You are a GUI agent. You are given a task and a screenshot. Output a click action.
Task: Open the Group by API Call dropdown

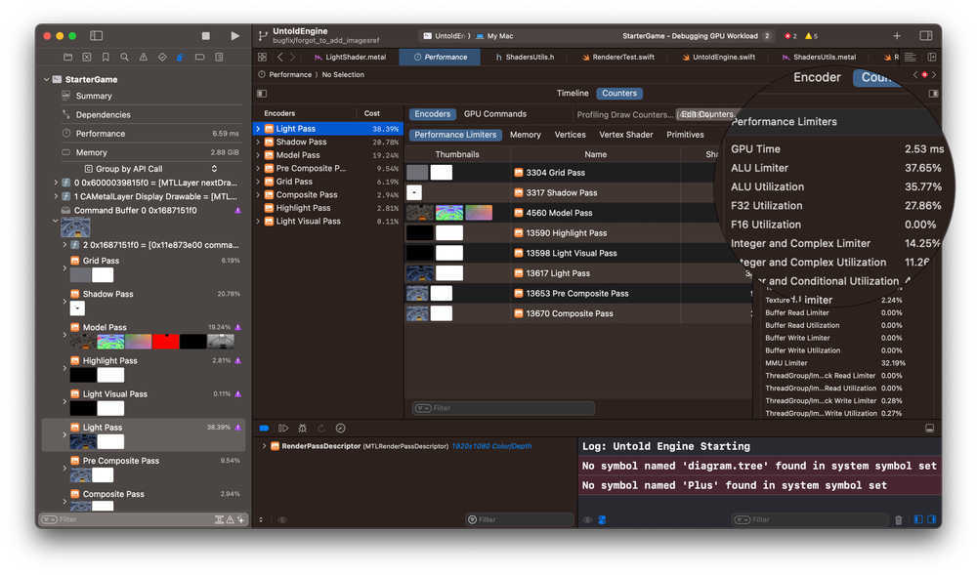[150, 169]
